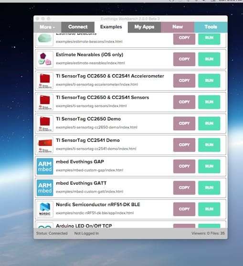Click TI SensorTag Accelerometer example icon

click(x=45, y=81)
